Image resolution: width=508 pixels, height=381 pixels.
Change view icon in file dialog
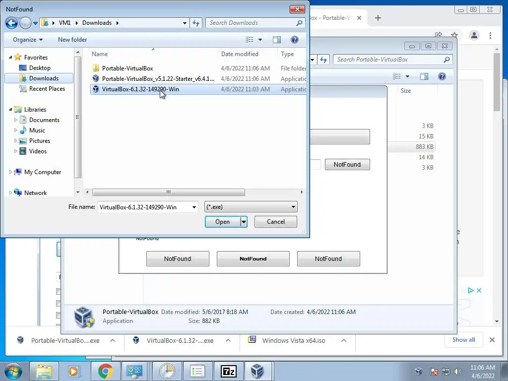(250, 40)
